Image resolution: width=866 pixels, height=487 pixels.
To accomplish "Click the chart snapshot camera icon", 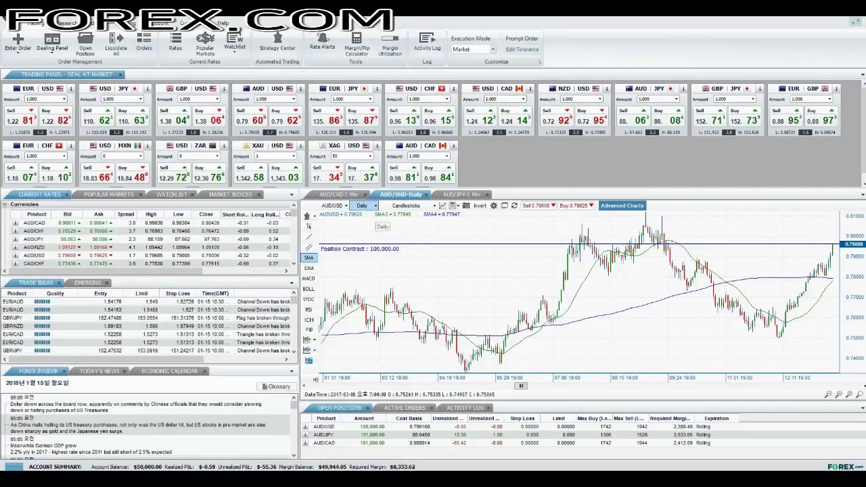I will 466,206.
